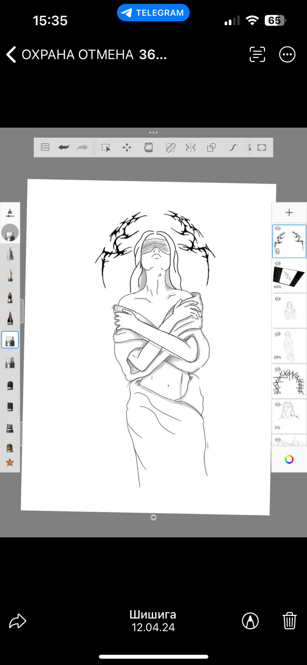Tap the three-dot handle above toolbar

[153, 133]
